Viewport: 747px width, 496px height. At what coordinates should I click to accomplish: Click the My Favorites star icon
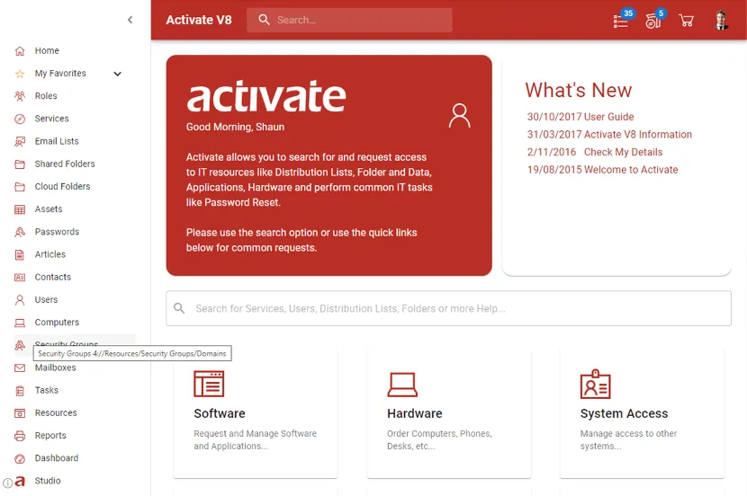[20, 74]
